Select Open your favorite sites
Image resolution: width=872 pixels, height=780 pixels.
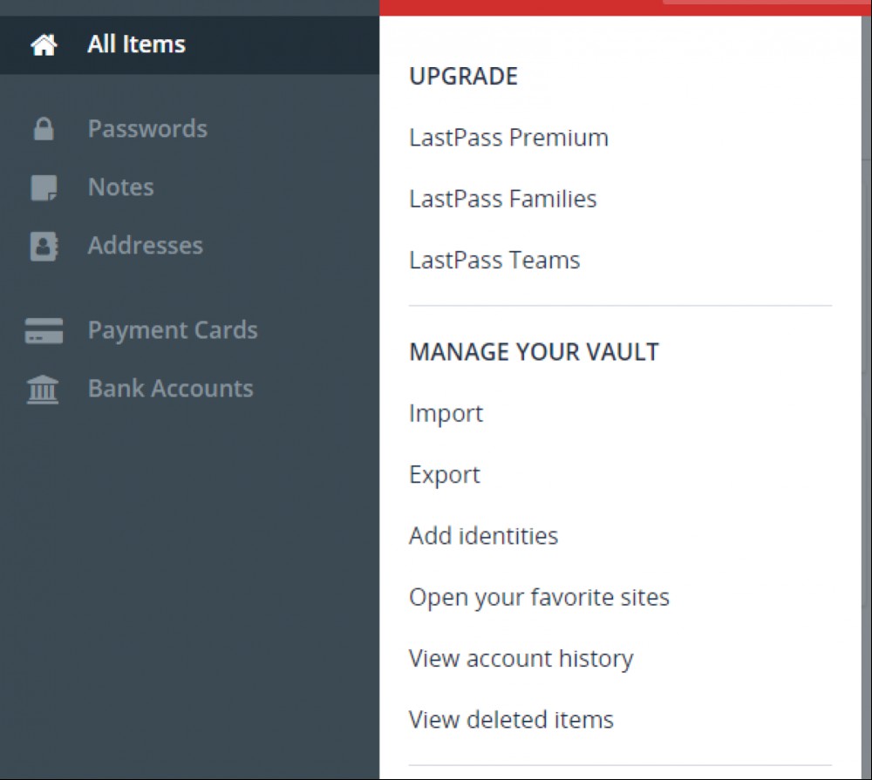point(539,598)
